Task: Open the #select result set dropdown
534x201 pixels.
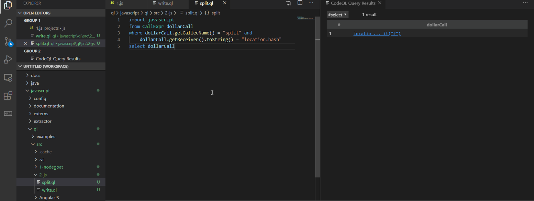Action: [x=337, y=15]
